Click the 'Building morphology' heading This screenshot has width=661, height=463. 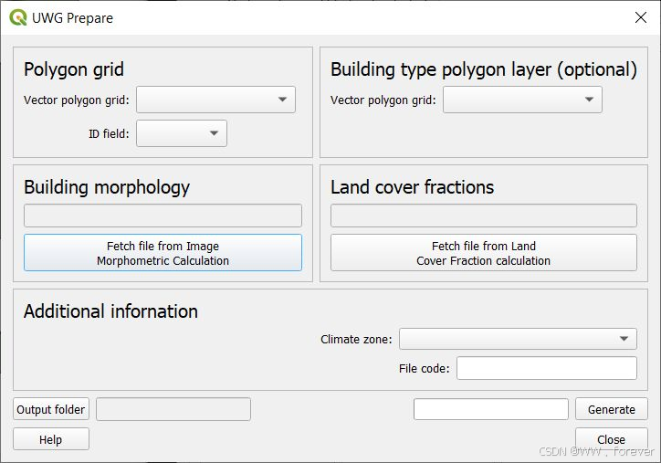pos(107,187)
